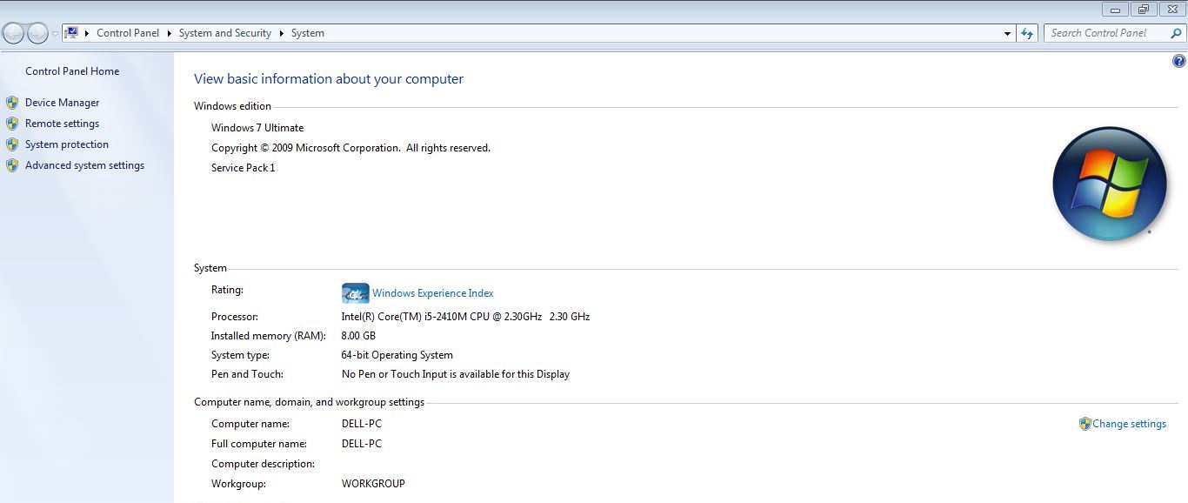
Task: Click the 8.00 GB installed memory value
Action: (358, 336)
